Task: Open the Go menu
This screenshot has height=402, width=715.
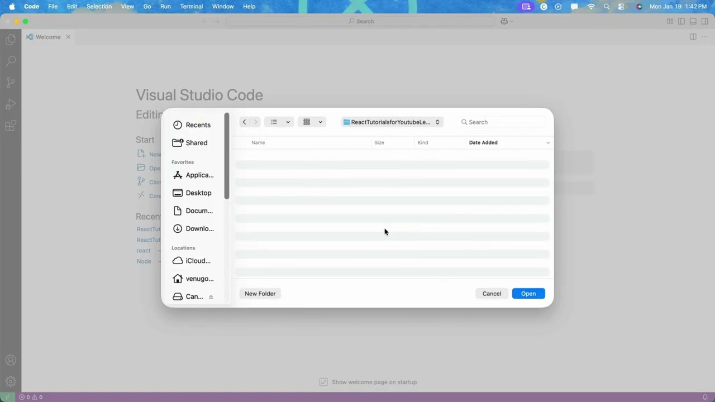Action: [x=147, y=6]
